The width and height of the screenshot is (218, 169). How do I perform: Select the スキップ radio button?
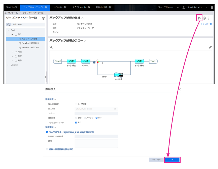pos(85,118)
